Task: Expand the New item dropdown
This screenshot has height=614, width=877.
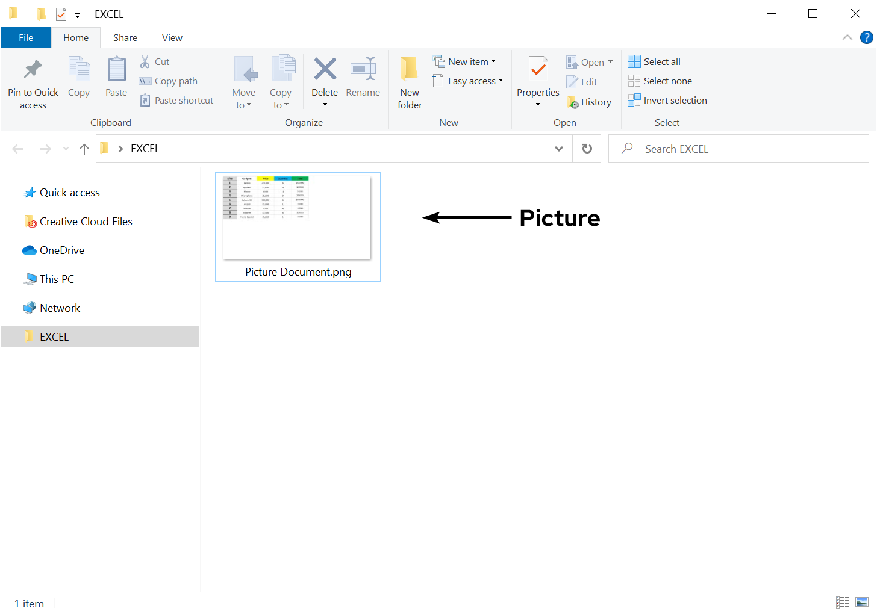Action: point(464,61)
